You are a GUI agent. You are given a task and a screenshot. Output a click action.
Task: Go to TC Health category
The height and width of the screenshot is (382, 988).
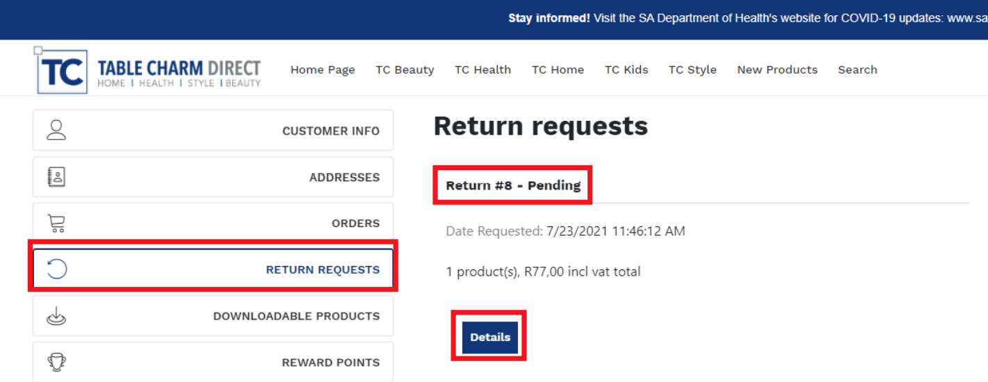pyautogui.click(x=483, y=69)
